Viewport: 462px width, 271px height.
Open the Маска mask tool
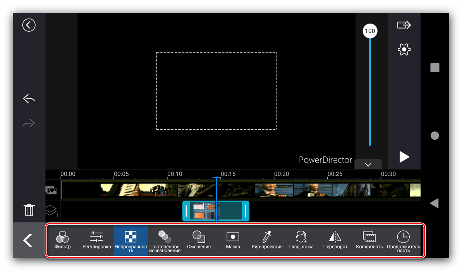tap(233, 240)
